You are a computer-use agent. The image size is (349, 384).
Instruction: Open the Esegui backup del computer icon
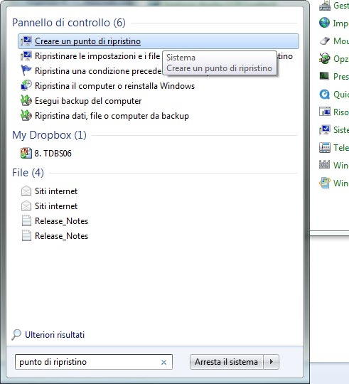(26, 101)
